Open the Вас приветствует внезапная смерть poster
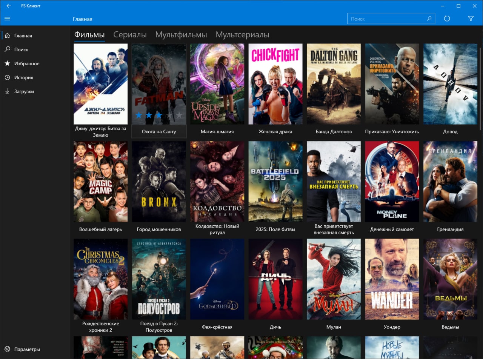This screenshot has height=359, width=483. (x=334, y=182)
